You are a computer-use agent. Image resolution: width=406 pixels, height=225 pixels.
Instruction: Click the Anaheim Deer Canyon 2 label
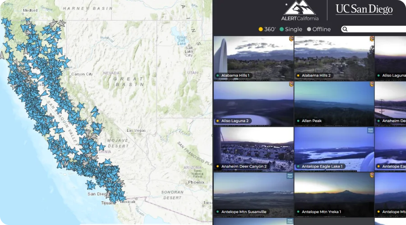pyautogui.click(x=244, y=166)
